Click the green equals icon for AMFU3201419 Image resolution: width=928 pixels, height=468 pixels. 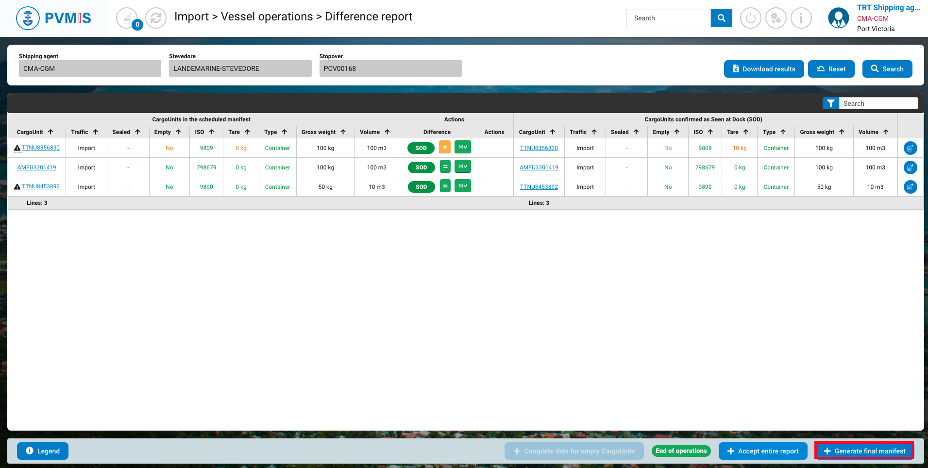445,167
